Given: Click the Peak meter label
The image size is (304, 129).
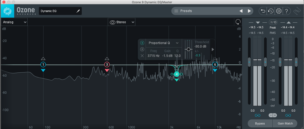Looking at the screenshot, I should pos(273,28).
